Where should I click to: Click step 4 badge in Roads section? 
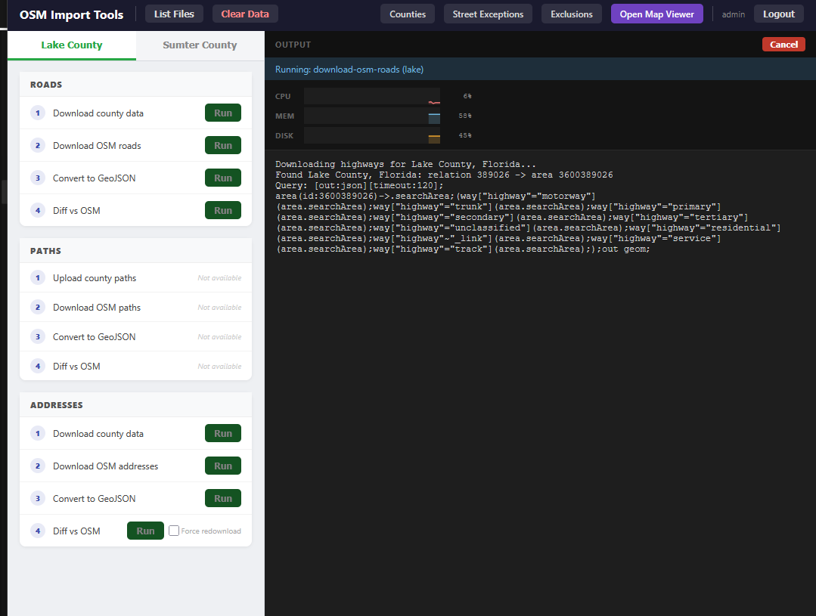(x=38, y=211)
